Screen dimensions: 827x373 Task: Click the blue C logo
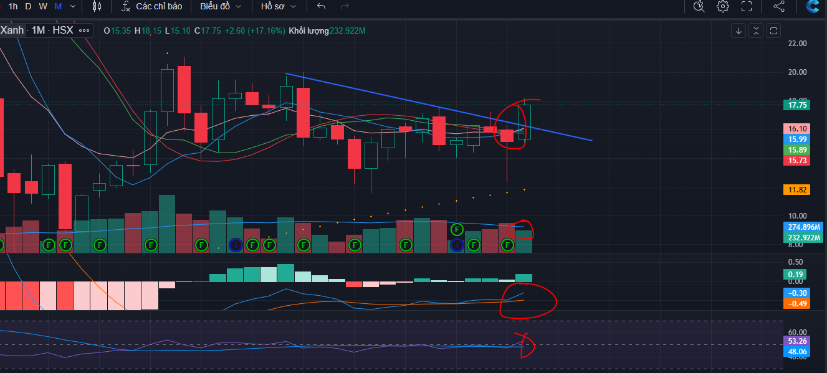pos(813,6)
